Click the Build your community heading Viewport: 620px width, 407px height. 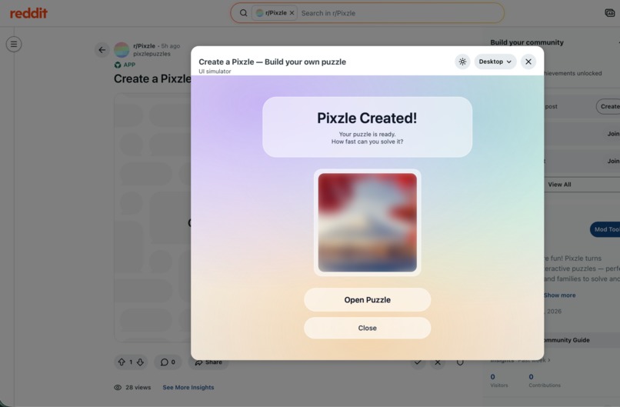tap(527, 42)
